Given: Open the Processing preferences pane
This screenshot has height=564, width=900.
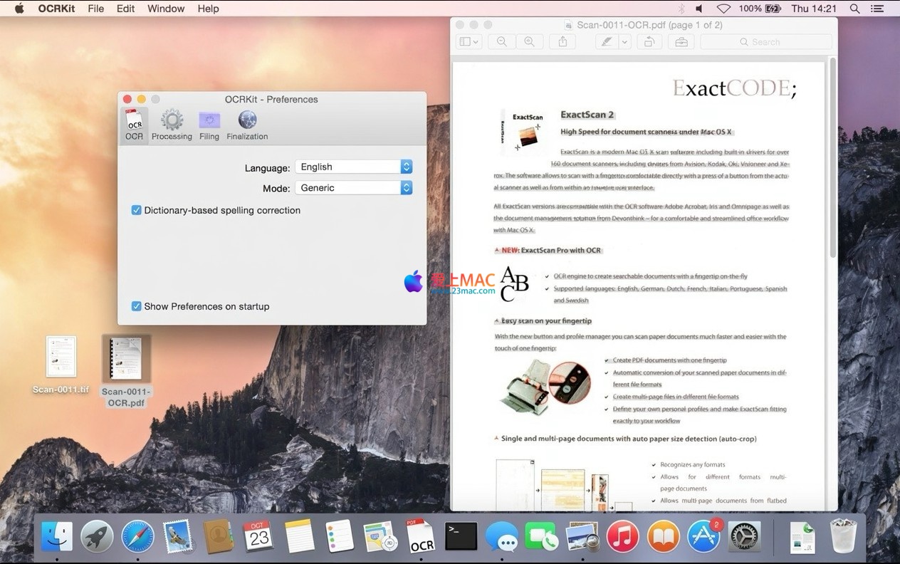Looking at the screenshot, I should (172, 125).
